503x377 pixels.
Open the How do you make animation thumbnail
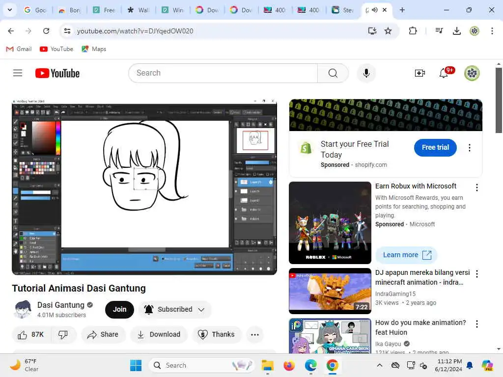pyautogui.click(x=330, y=336)
